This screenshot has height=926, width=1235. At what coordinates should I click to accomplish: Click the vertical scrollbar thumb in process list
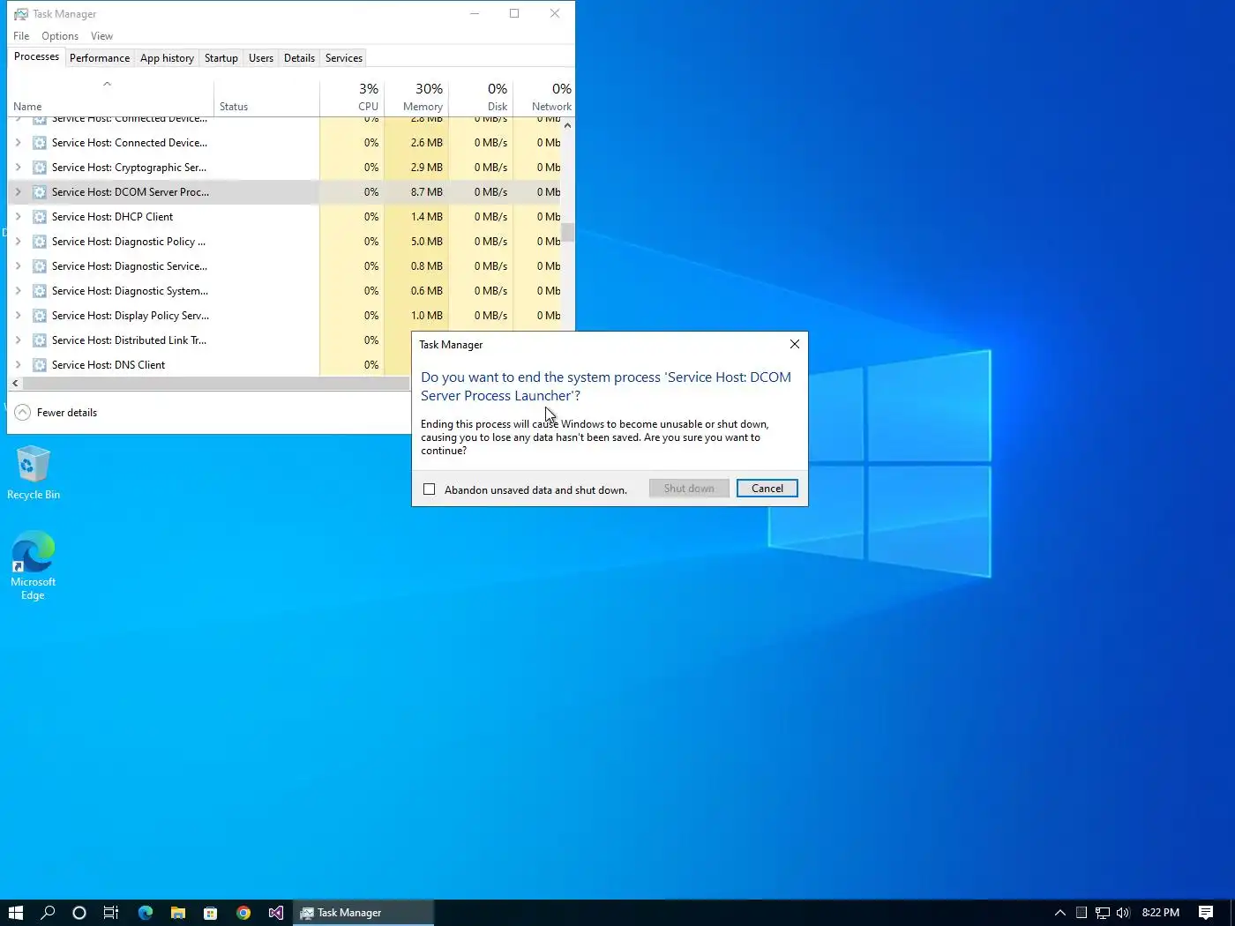tap(567, 233)
